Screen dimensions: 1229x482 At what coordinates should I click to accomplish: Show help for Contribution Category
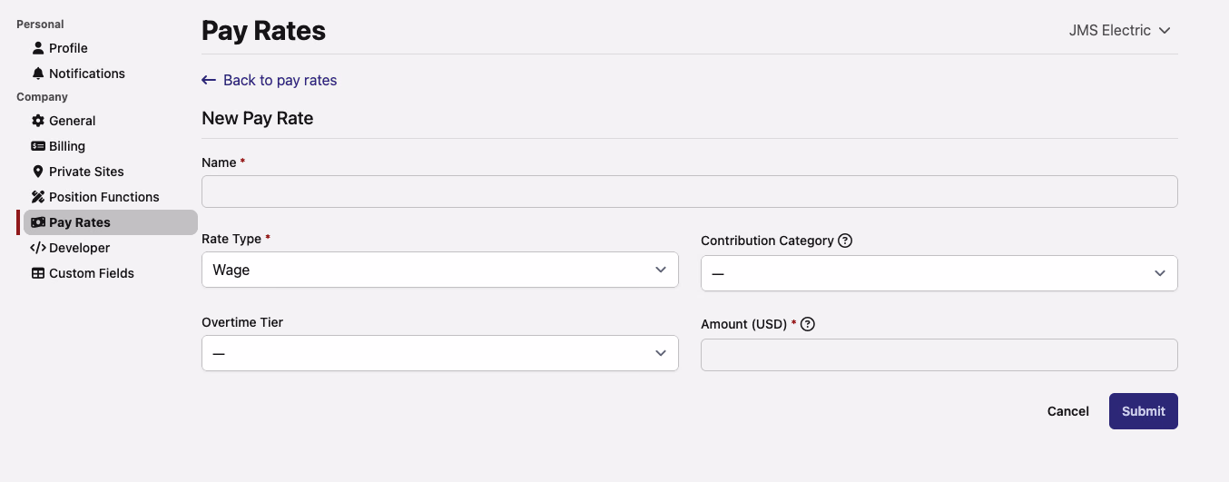(845, 241)
